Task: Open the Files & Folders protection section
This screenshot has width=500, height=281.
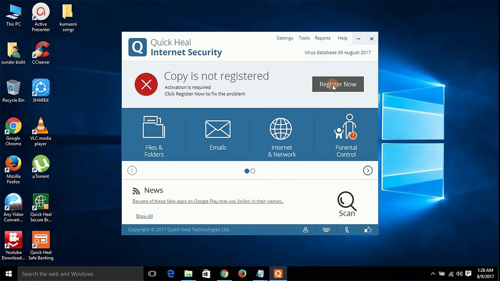Action: 154,136
